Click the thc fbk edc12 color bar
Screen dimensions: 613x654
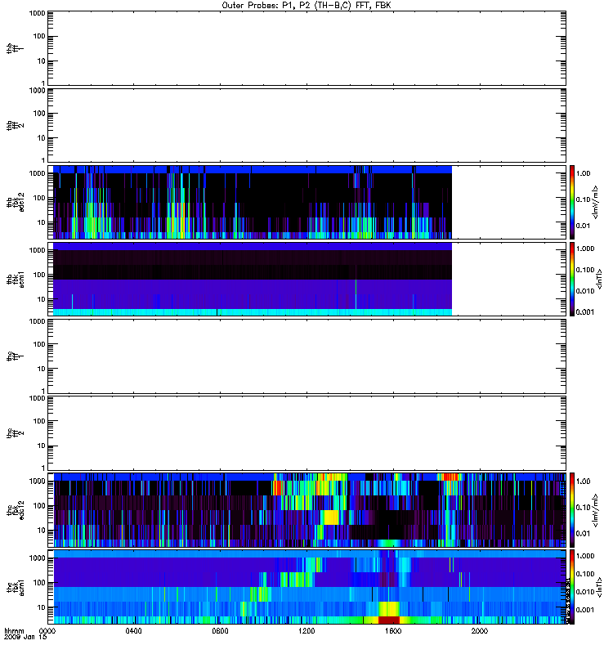point(572,510)
